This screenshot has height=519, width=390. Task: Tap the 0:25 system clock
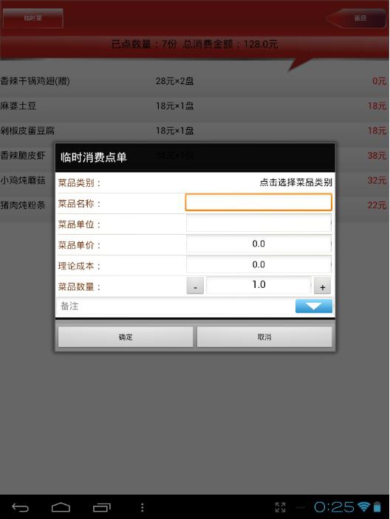334,506
